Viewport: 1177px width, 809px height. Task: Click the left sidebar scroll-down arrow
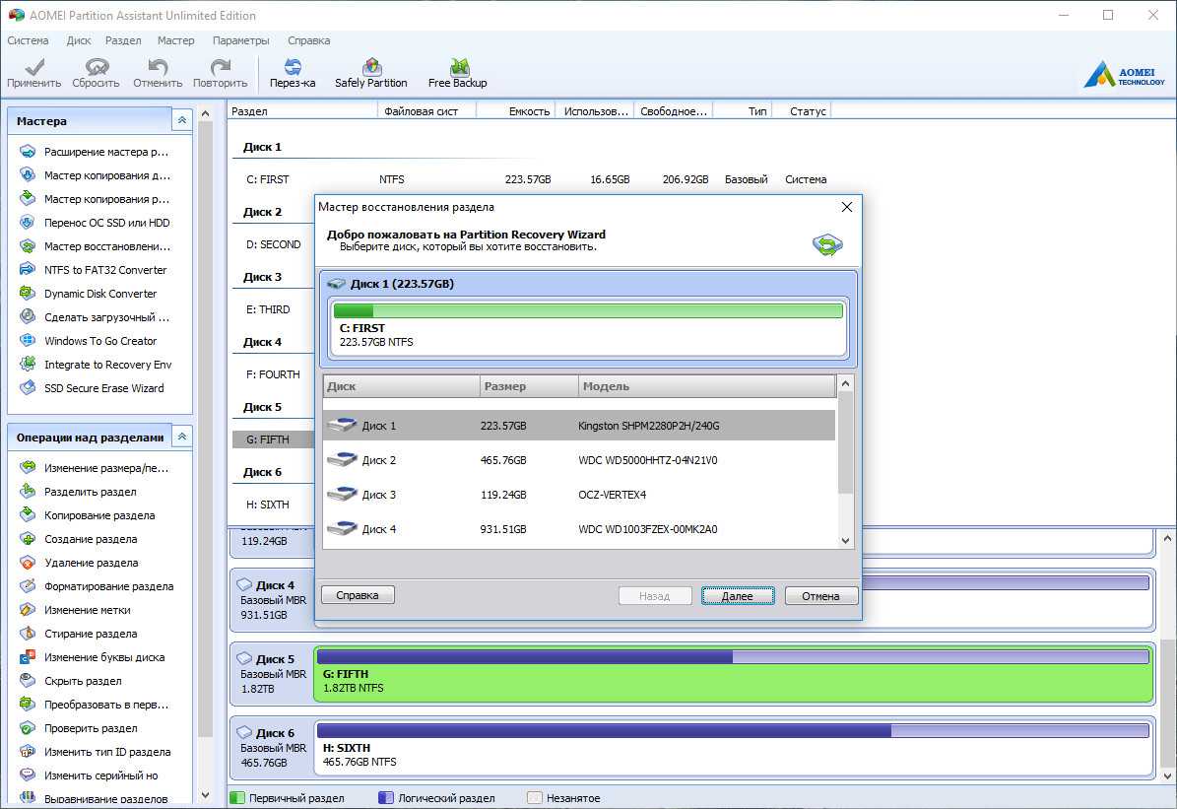206,795
